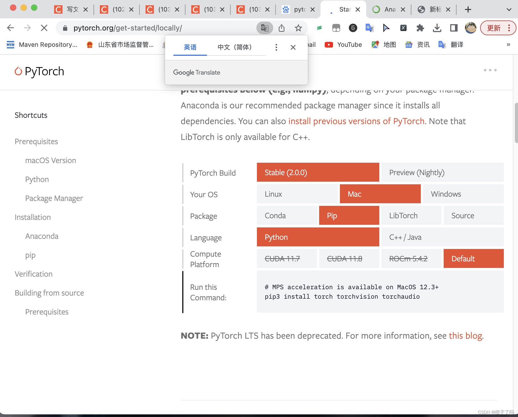518x417 pixels.
Task: Click the PyTorch logo
Action: 39,71
